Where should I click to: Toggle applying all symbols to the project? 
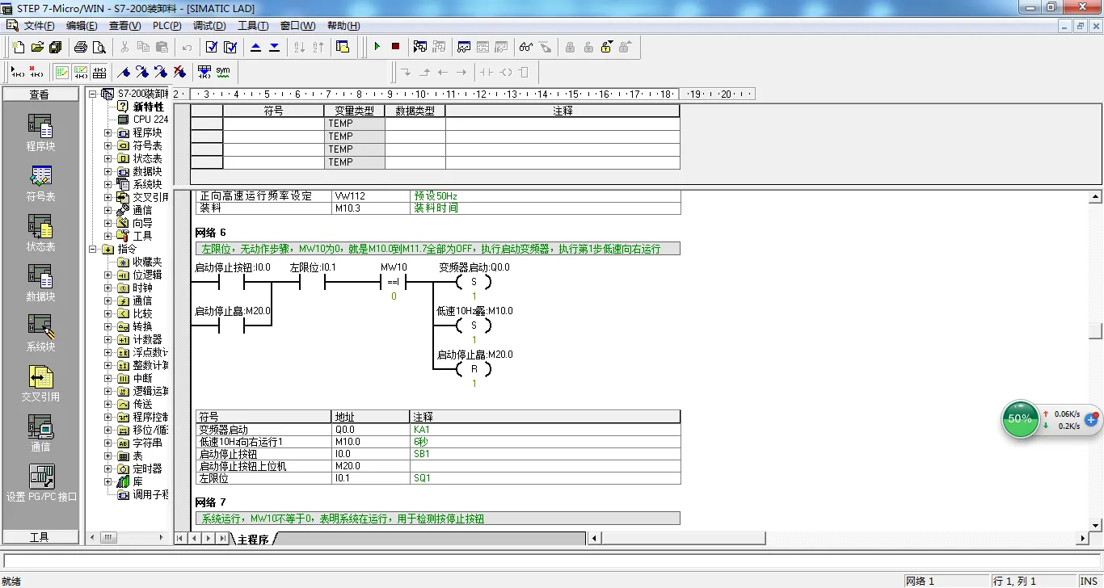coord(204,72)
